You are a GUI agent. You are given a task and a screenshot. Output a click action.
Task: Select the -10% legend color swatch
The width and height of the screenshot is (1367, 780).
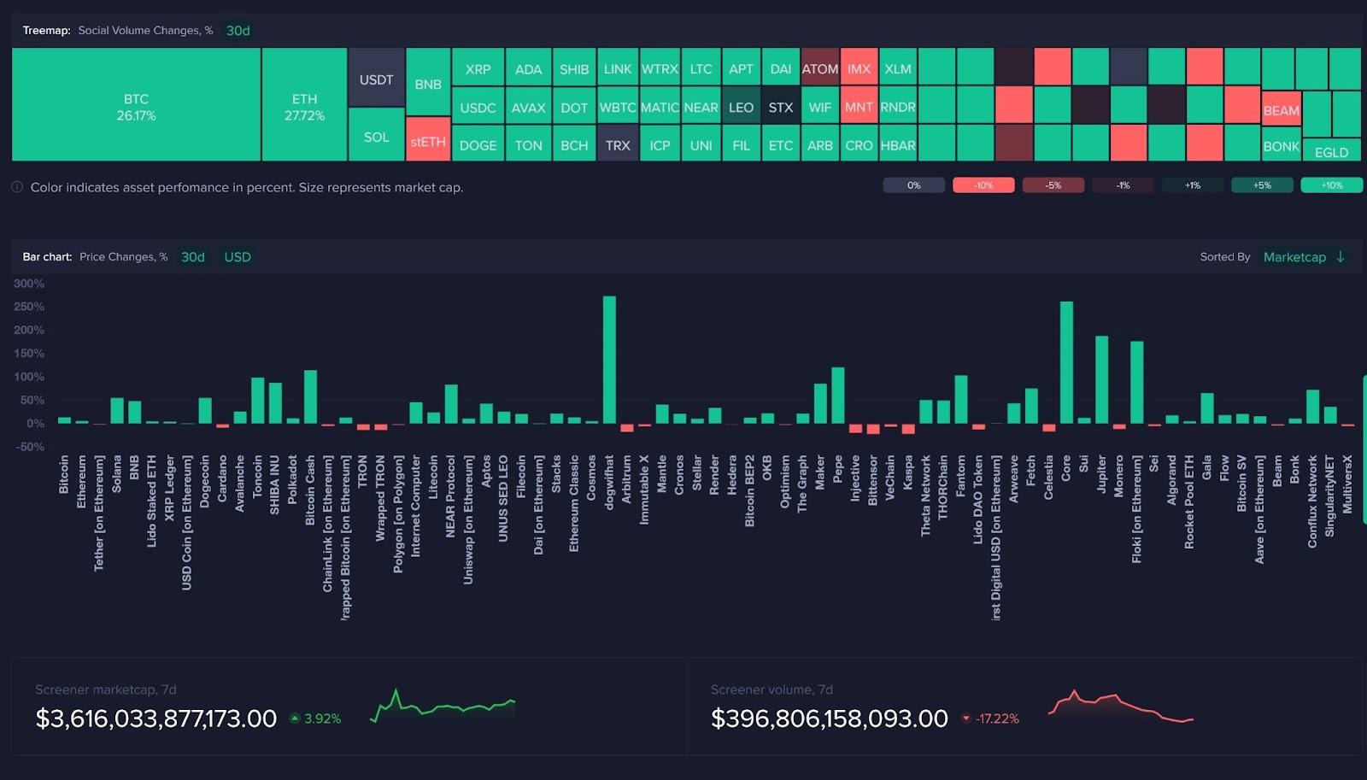[983, 185]
